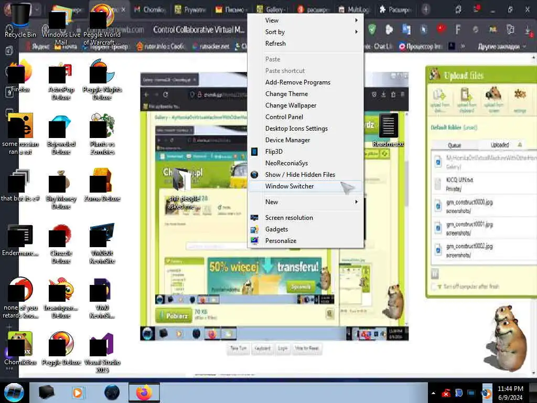Choose Flip3D in the context menu

pos(305,152)
